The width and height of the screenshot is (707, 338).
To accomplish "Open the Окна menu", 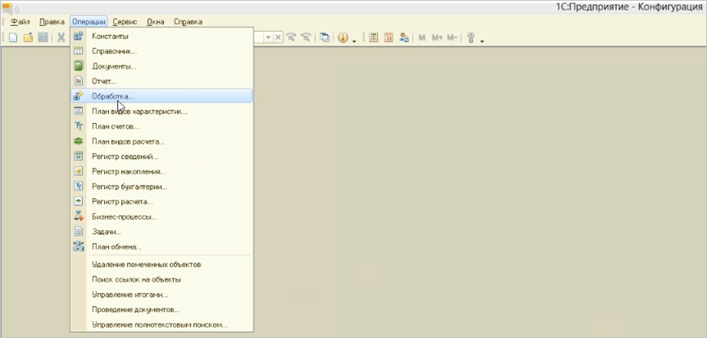I will pyautogui.click(x=155, y=22).
